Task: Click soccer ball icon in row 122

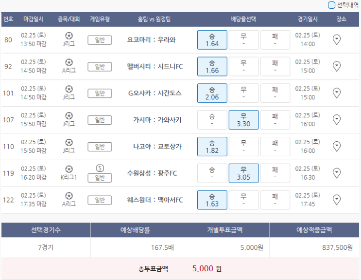Action: (69, 196)
